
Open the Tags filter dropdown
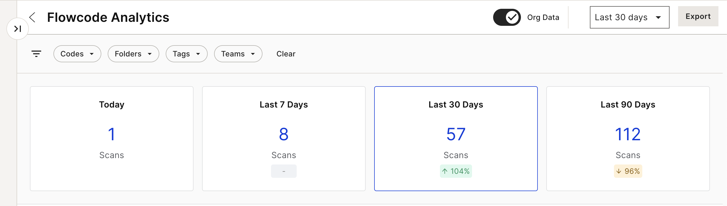[x=186, y=54]
